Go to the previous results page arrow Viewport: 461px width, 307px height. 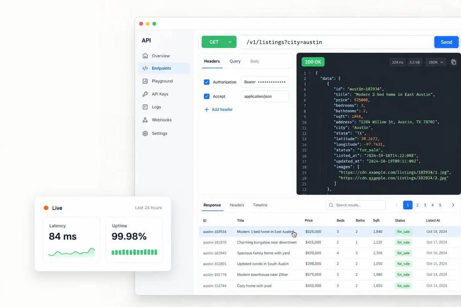pyautogui.click(x=396, y=205)
